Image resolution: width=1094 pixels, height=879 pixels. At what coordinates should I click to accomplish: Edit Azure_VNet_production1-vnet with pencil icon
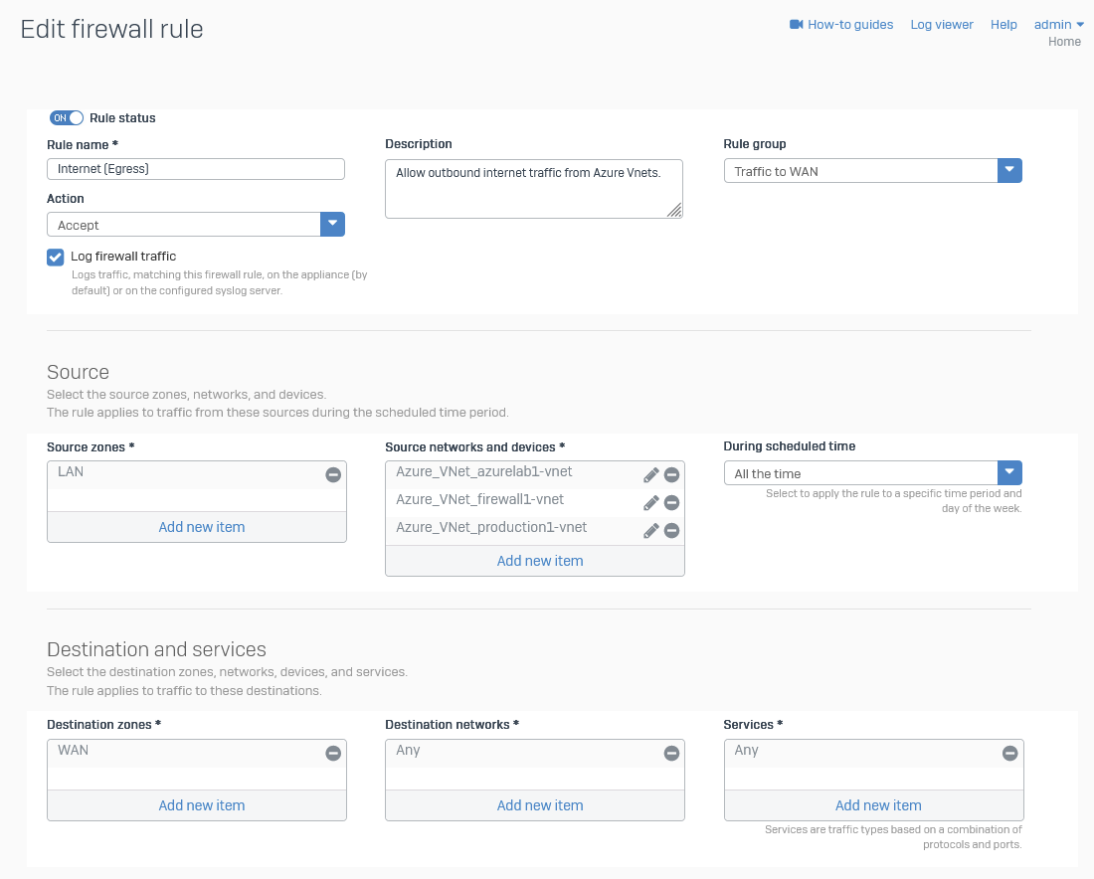click(x=651, y=531)
